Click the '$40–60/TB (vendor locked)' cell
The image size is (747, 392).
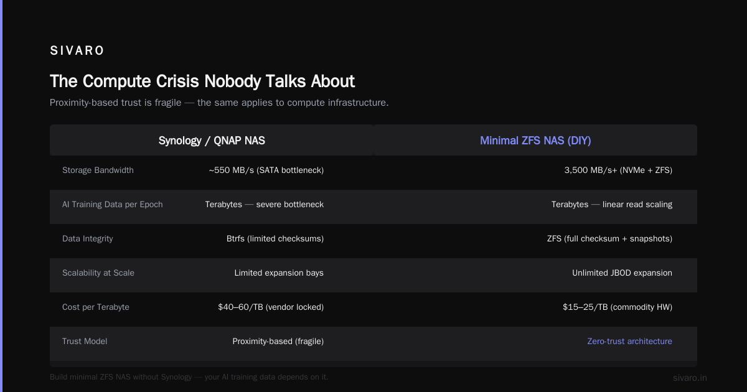click(271, 307)
